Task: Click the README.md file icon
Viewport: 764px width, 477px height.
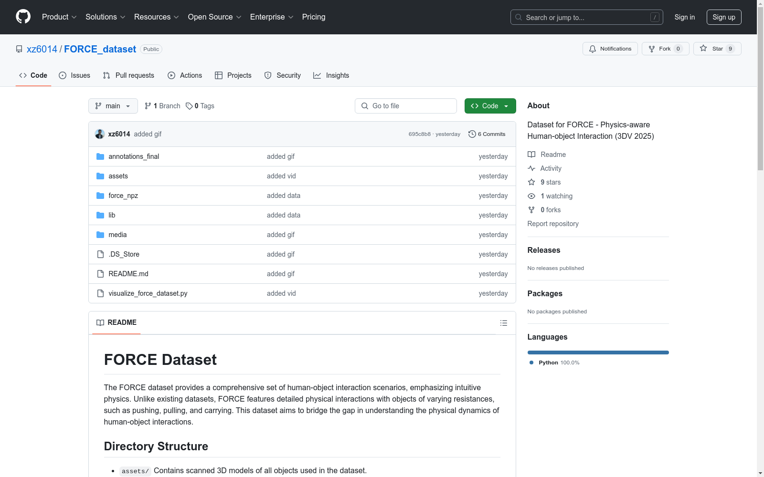Action: click(100, 274)
